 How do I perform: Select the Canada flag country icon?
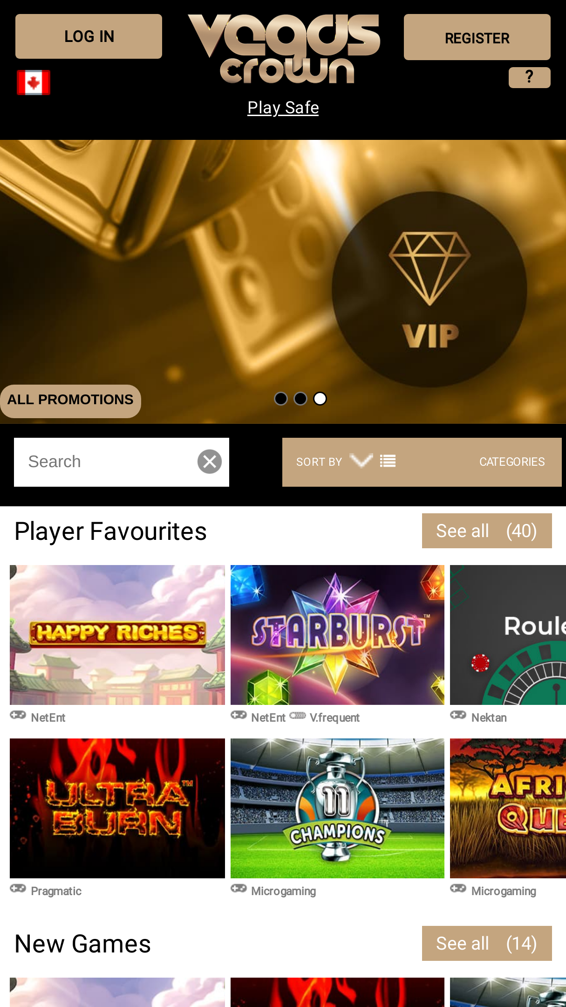pyautogui.click(x=34, y=83)
